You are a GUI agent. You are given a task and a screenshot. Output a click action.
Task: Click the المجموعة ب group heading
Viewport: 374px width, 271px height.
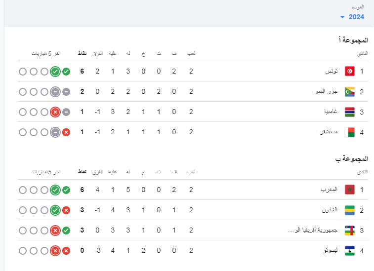click(351, 159)
